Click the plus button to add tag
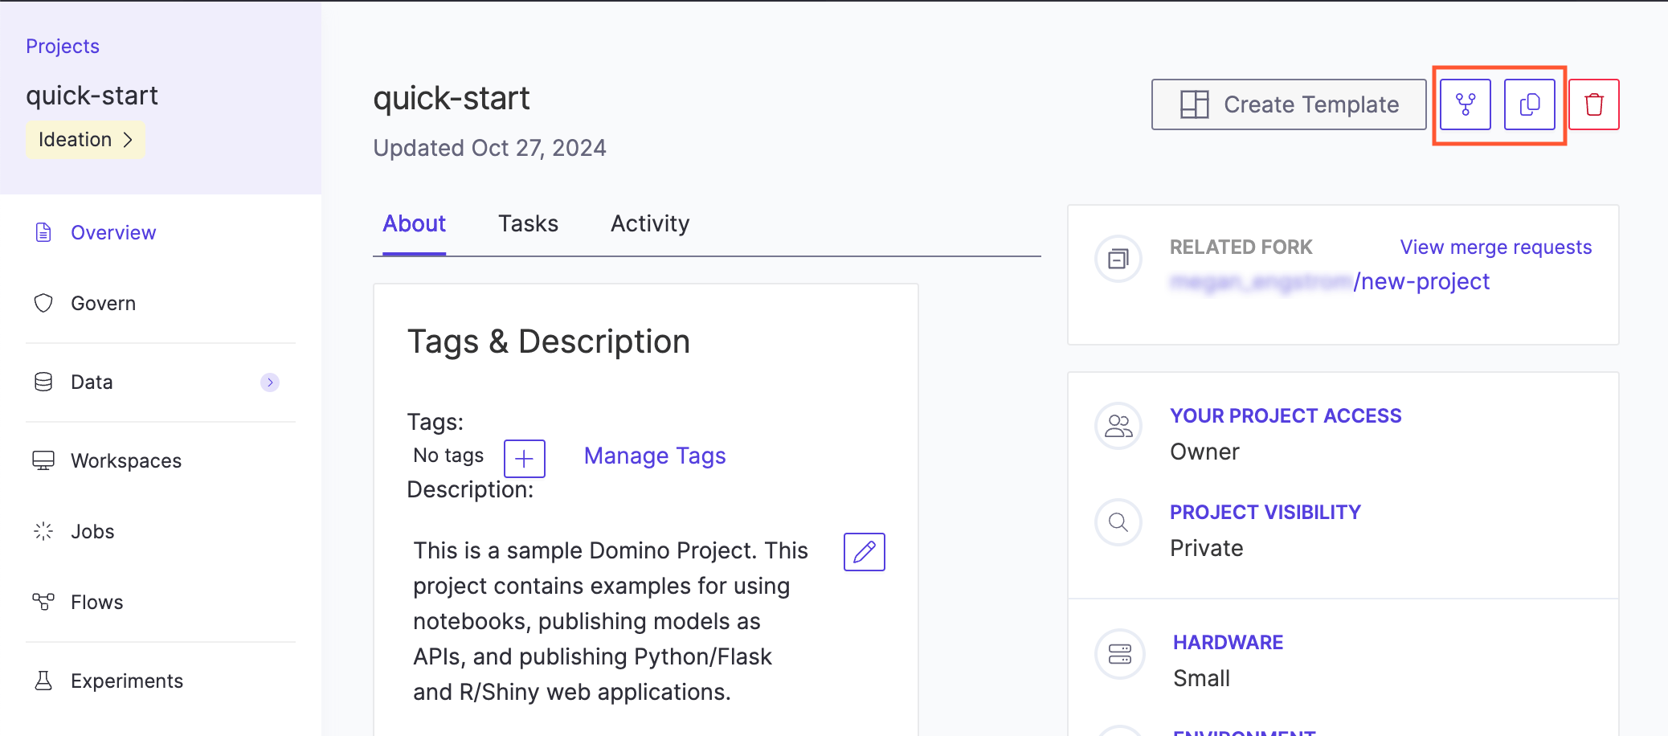Viewport: 1668px width, 736px height. (525, 459)
